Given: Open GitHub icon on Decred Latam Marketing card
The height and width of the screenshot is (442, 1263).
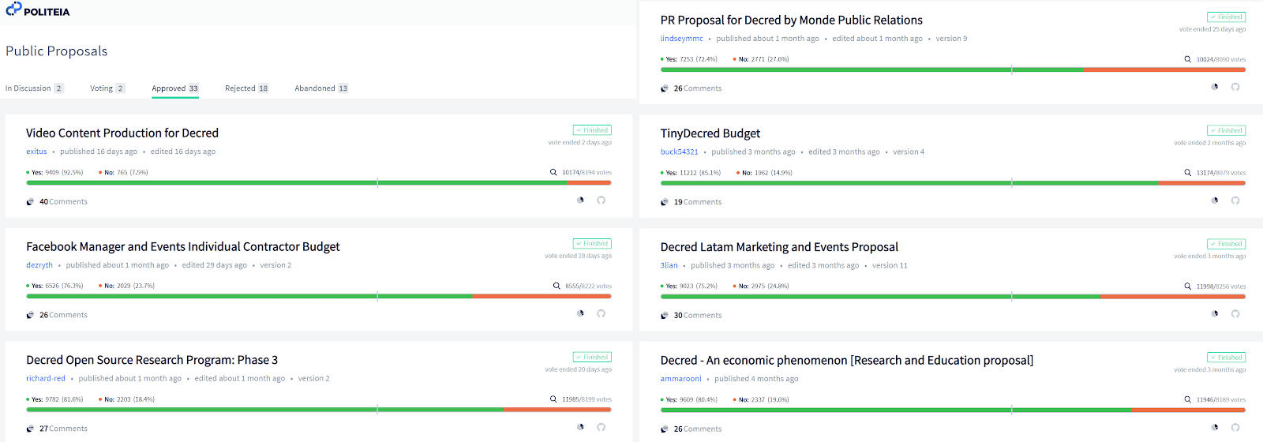Looking at the screenshot, I should 1235,313.
